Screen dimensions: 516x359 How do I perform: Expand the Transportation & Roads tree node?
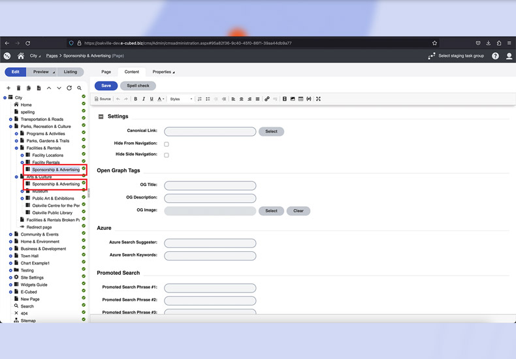pyautogui.click(x=10, y=119)
